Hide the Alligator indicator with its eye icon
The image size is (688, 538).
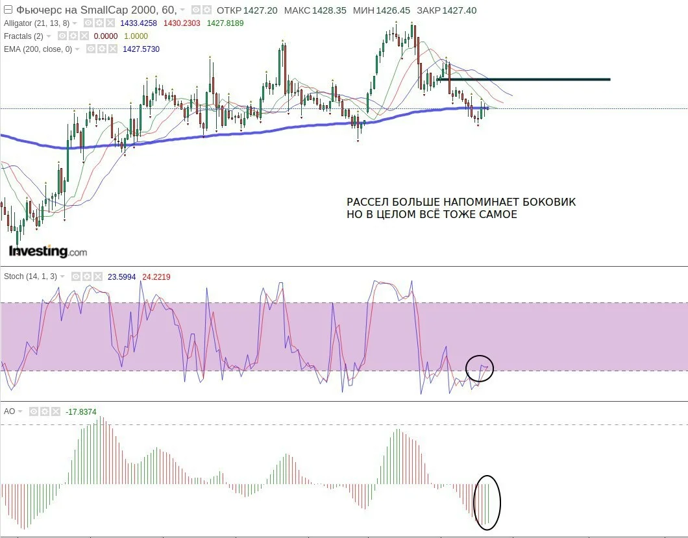88,23
